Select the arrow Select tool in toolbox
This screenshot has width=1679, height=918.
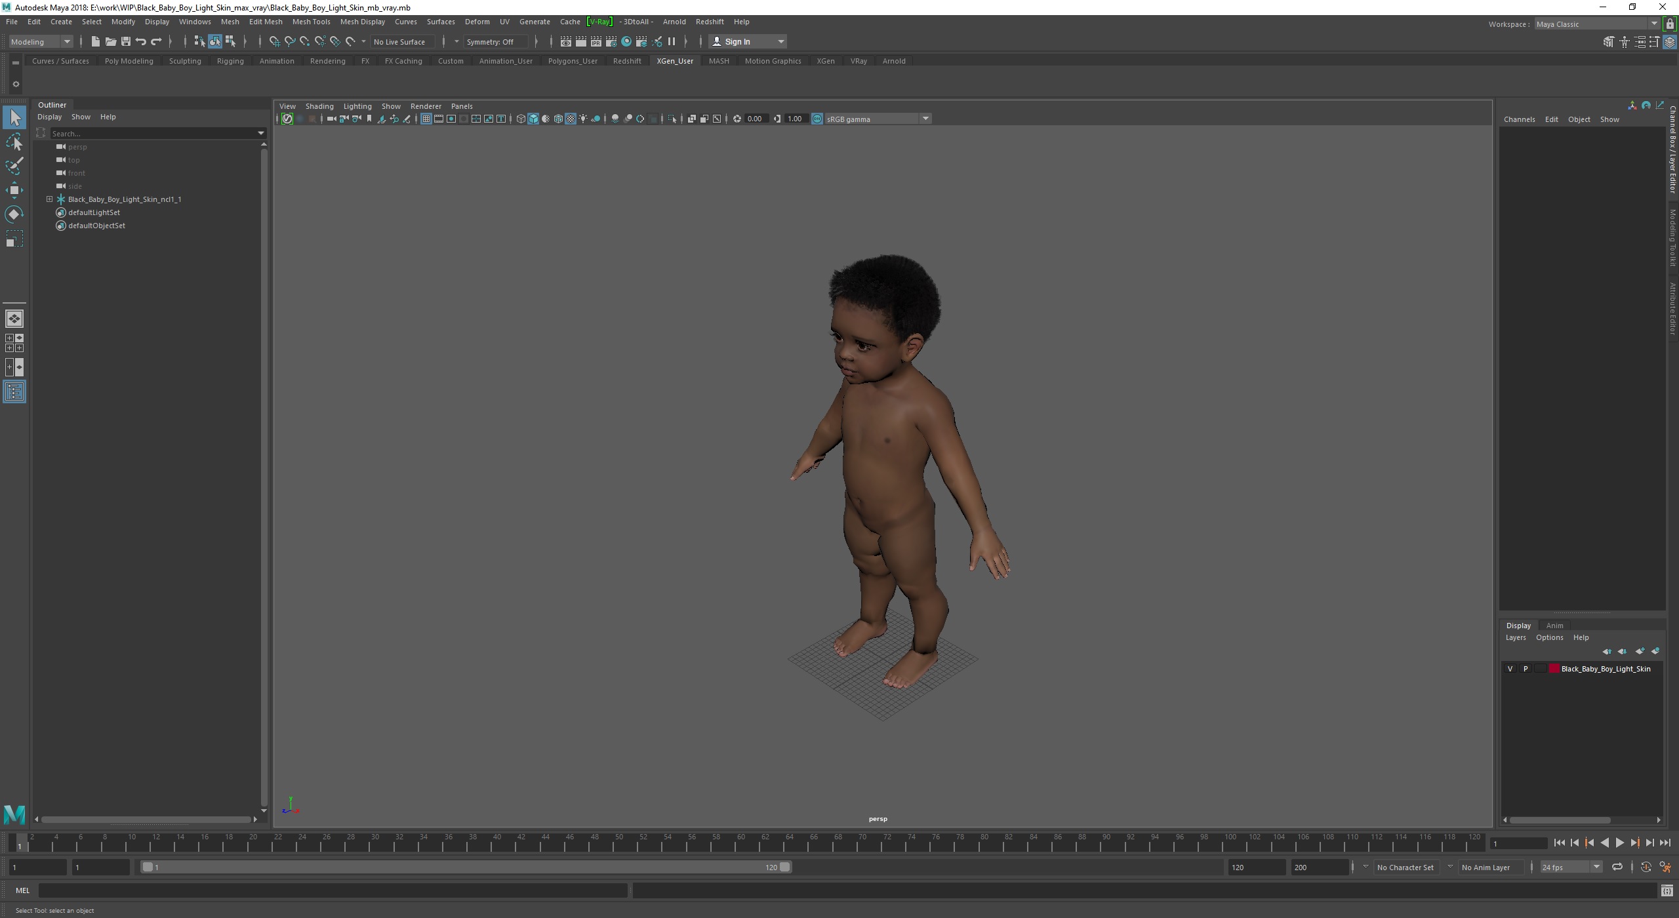pyautogui.click(x=14, y=118)
